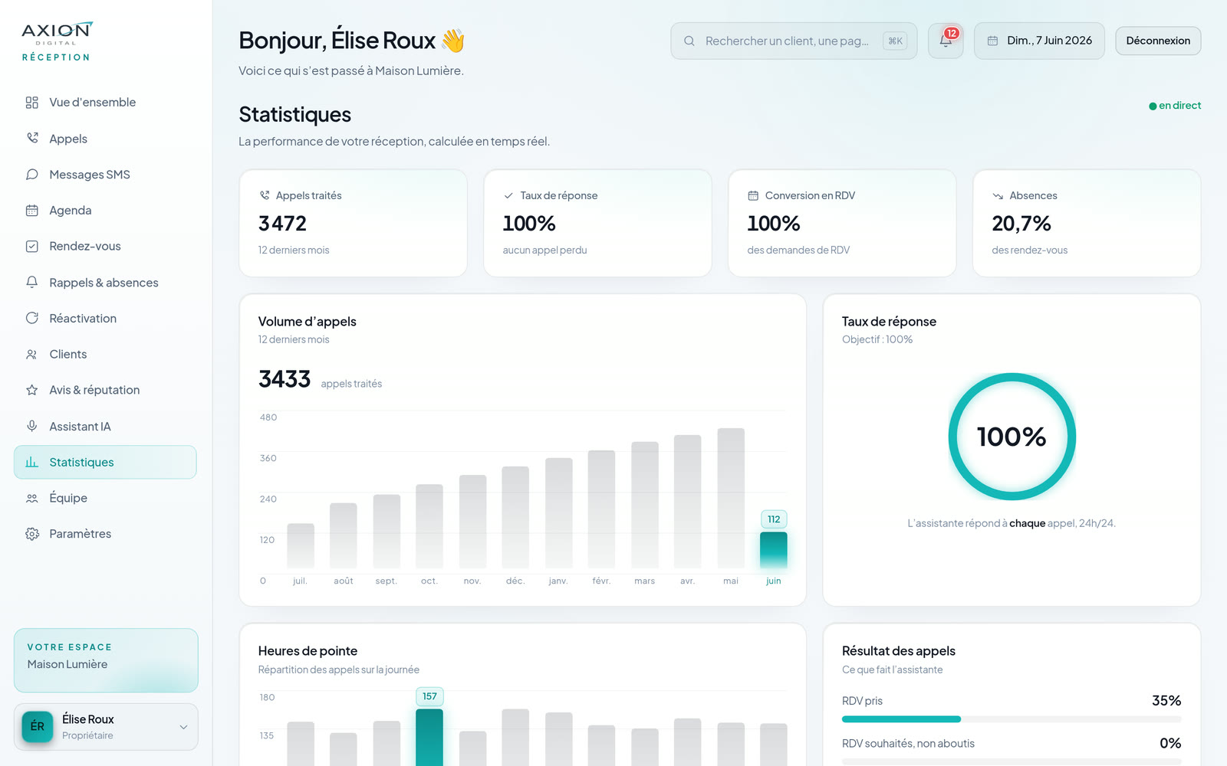Click the Objectif : 100% label
This screenshot has width=1227, height=766.
click(877, 339)
